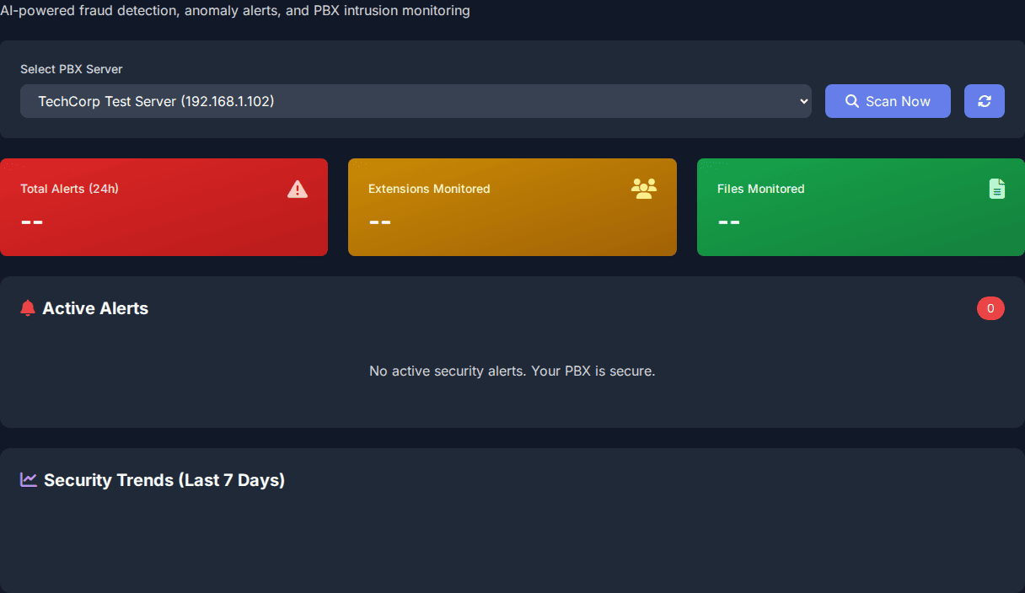Click the refresh icon button
Screen dimensions: 1025x593
(984, 101)
